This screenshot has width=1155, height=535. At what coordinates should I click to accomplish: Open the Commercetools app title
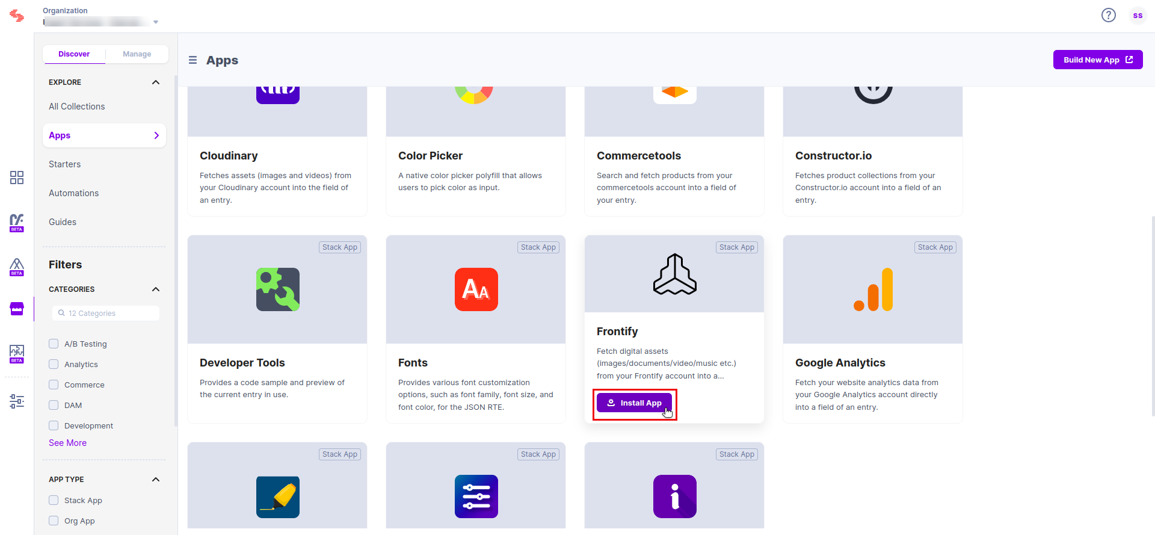[639, 156]
